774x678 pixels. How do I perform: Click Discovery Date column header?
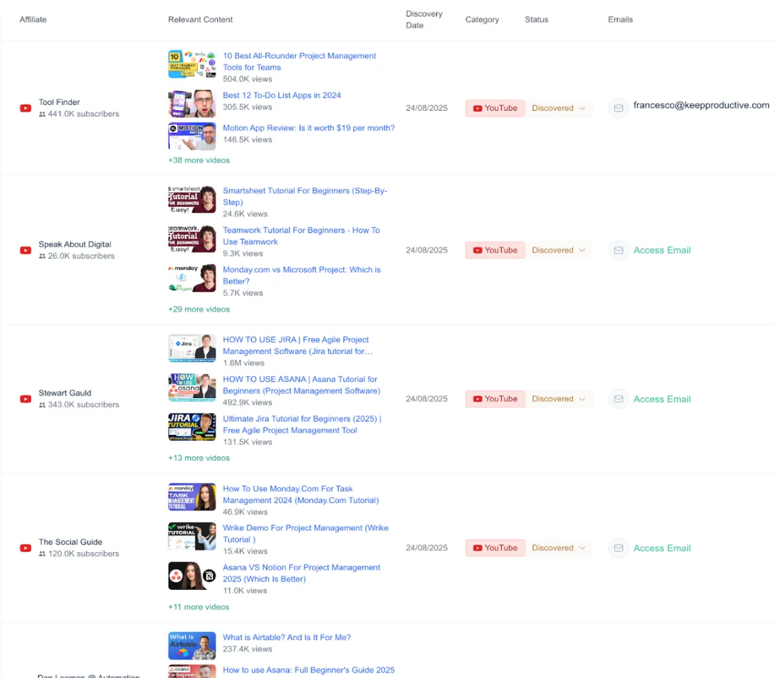[x=424, y=19]
